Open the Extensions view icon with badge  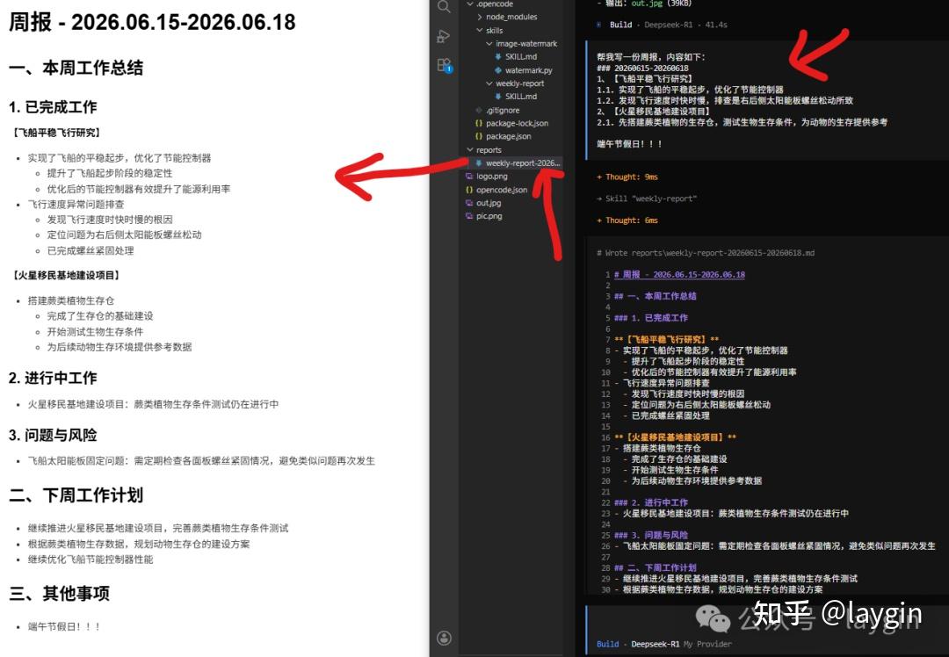point(445,65)
